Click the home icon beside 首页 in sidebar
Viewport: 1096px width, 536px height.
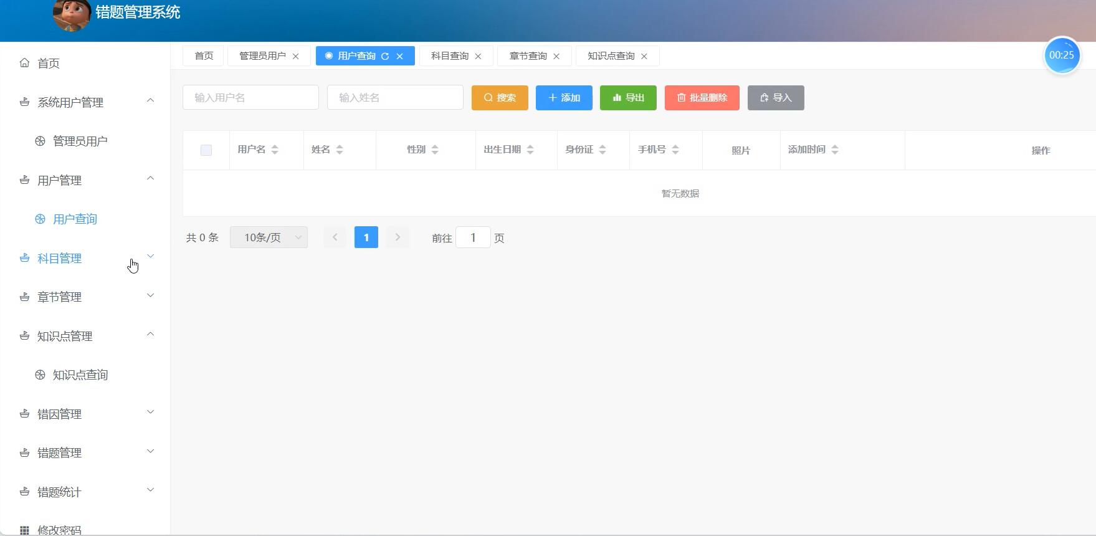(24, 63)
